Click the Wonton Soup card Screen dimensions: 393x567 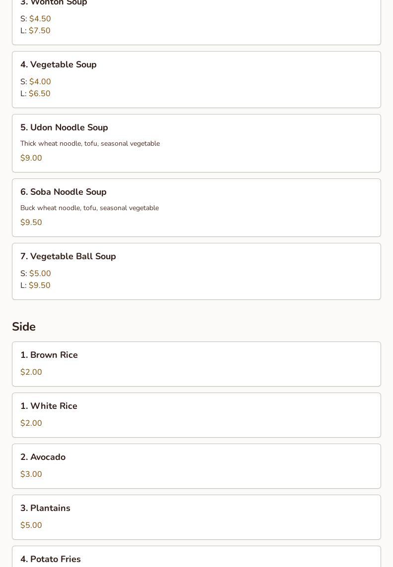coord(196,22)
